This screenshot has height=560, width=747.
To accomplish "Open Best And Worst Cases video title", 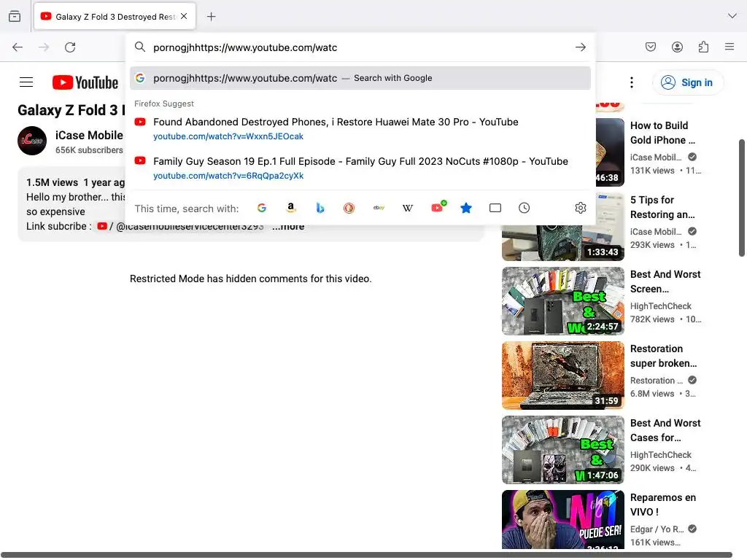I will tap(665, 430).
